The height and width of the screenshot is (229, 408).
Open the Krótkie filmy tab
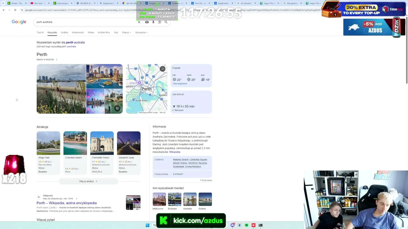pos(104,32)
